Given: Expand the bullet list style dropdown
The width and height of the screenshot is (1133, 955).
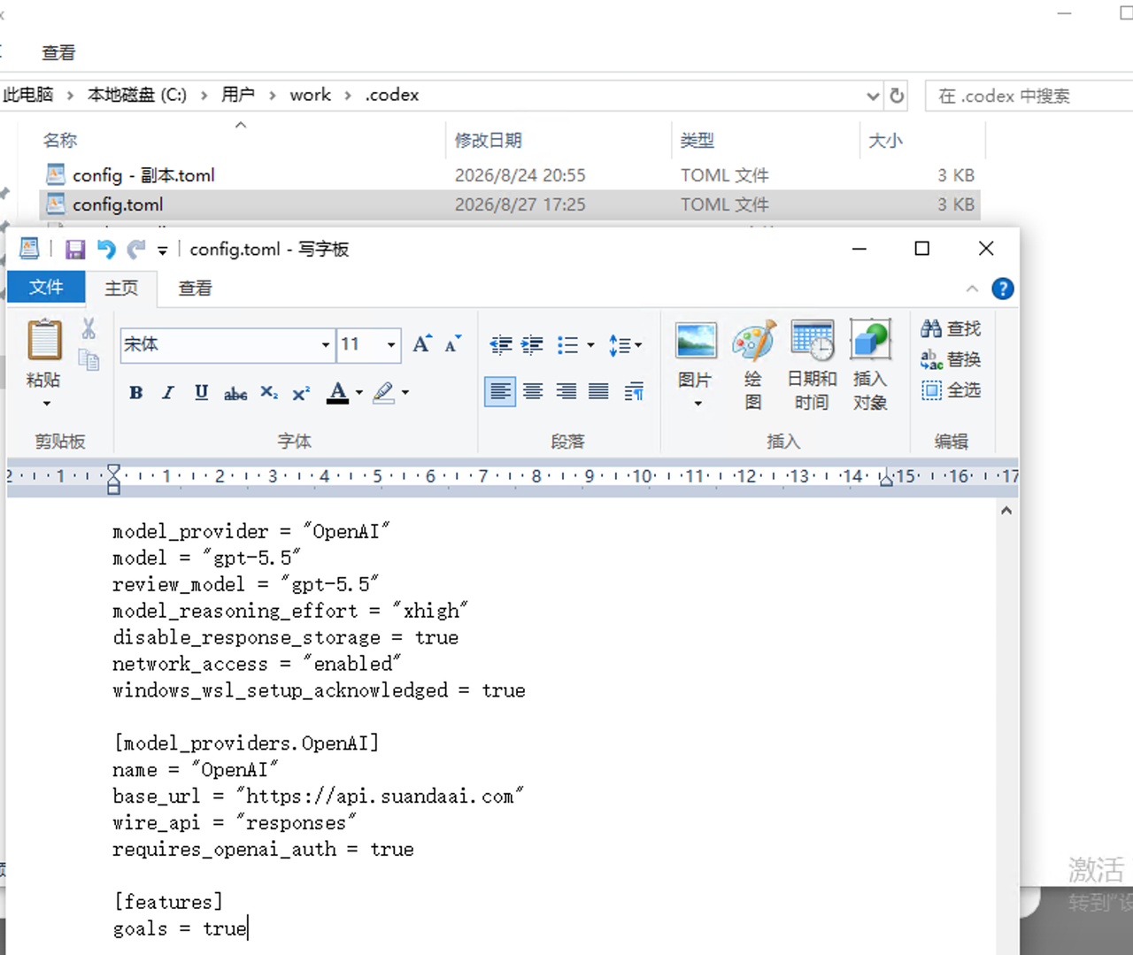Looking at the screenshot, I should click(x=590, y=345).
